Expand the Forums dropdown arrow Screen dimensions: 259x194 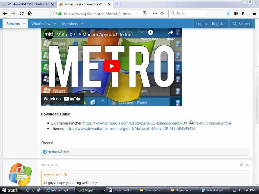pyautogui.click(x=24, y=24)
